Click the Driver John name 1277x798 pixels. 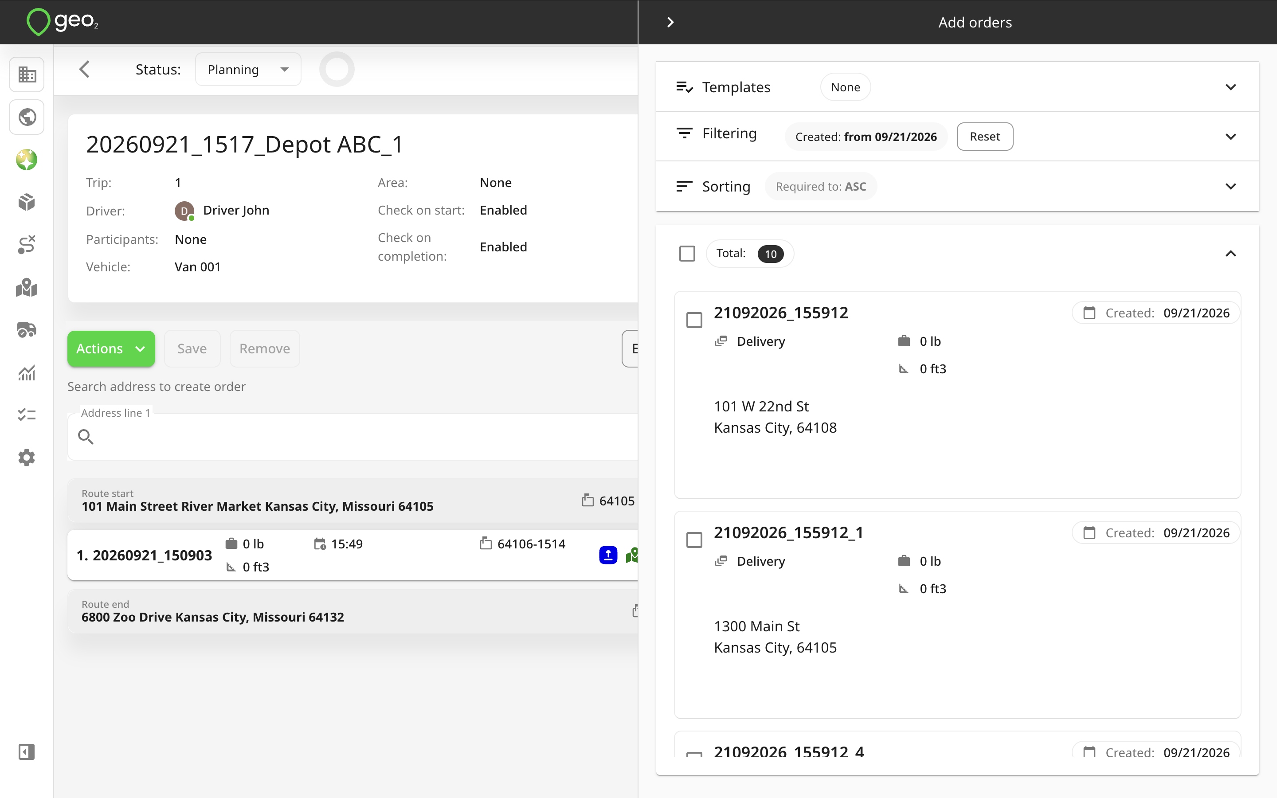click(x=236, y=211)
